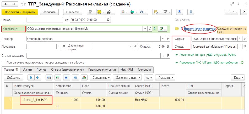This screenshot has width=249, height=114.
Task: Open help with the question mark button
Action: [243, 12]
